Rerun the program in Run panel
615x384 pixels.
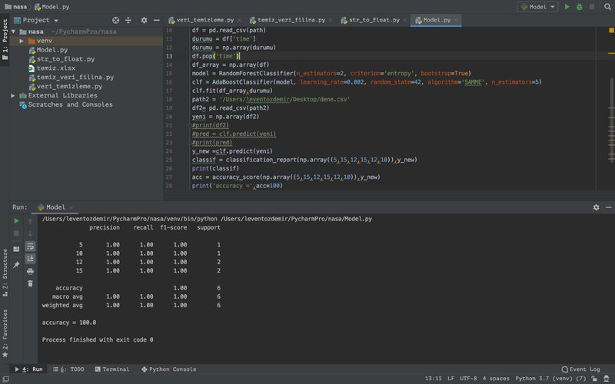point(16,221)
